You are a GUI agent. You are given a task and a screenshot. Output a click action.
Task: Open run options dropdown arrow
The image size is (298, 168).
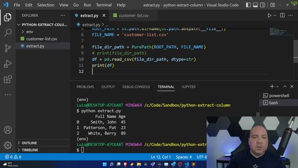coord(275,15)
